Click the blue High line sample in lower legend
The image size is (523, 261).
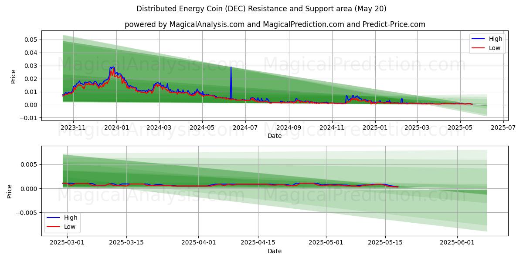click(54, 218)
